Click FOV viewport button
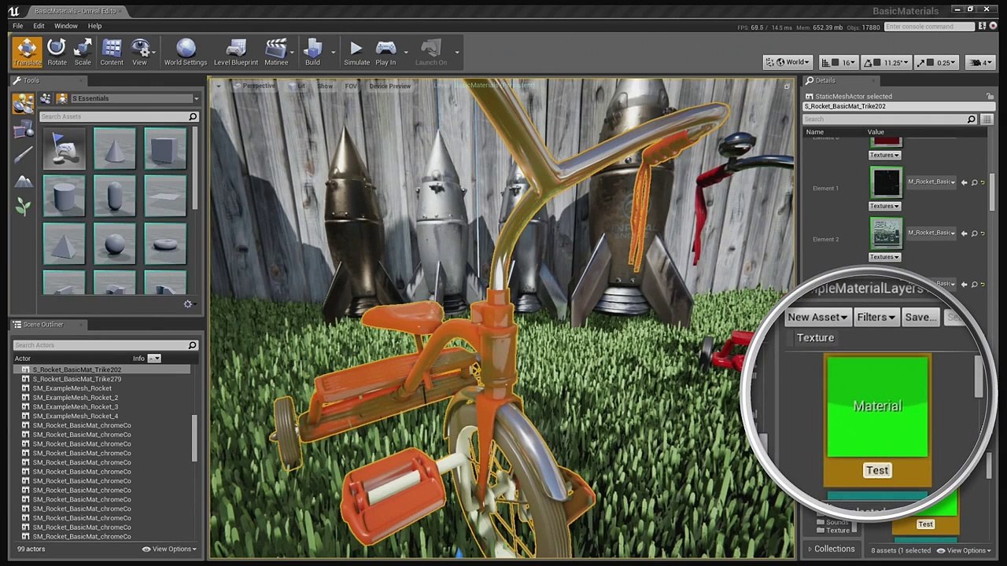Image resolution: width=1007 pixels, height=566 pixels. point(351,86)
